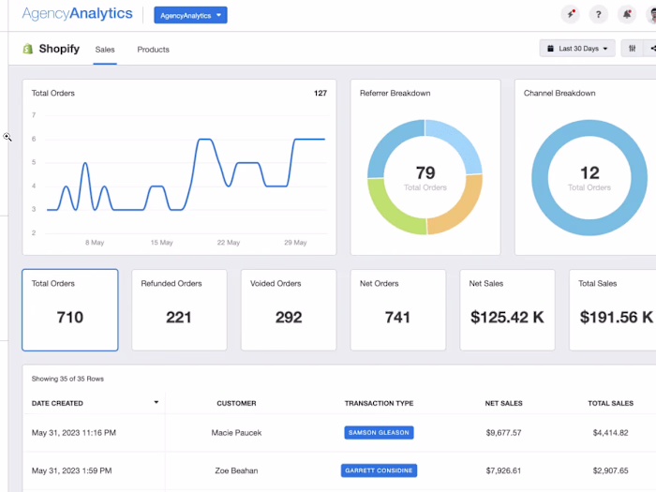The height and width of the screenshot is (492, 656).
Task: Click the GARRETT CONSIDINE transaction tag
Action: [x=379, y=470]
